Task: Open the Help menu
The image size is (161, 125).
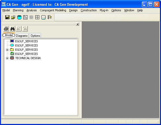Action: [x=140, y=10]
